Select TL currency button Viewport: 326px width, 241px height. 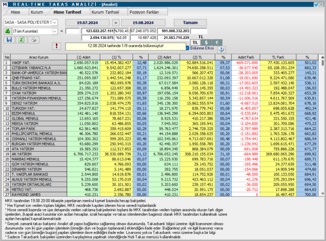pos(195,42)
